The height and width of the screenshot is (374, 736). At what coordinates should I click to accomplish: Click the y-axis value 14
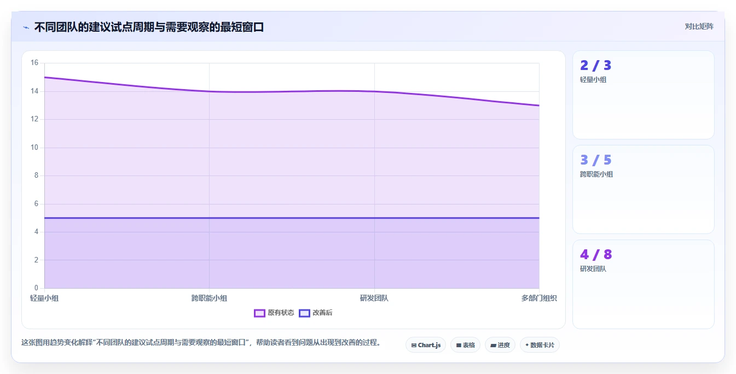34,91
